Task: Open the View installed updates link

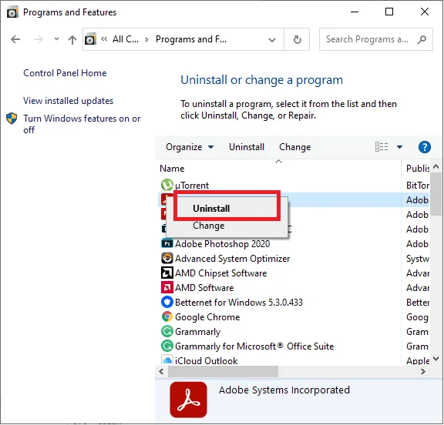Action: [x=68, y=101]
